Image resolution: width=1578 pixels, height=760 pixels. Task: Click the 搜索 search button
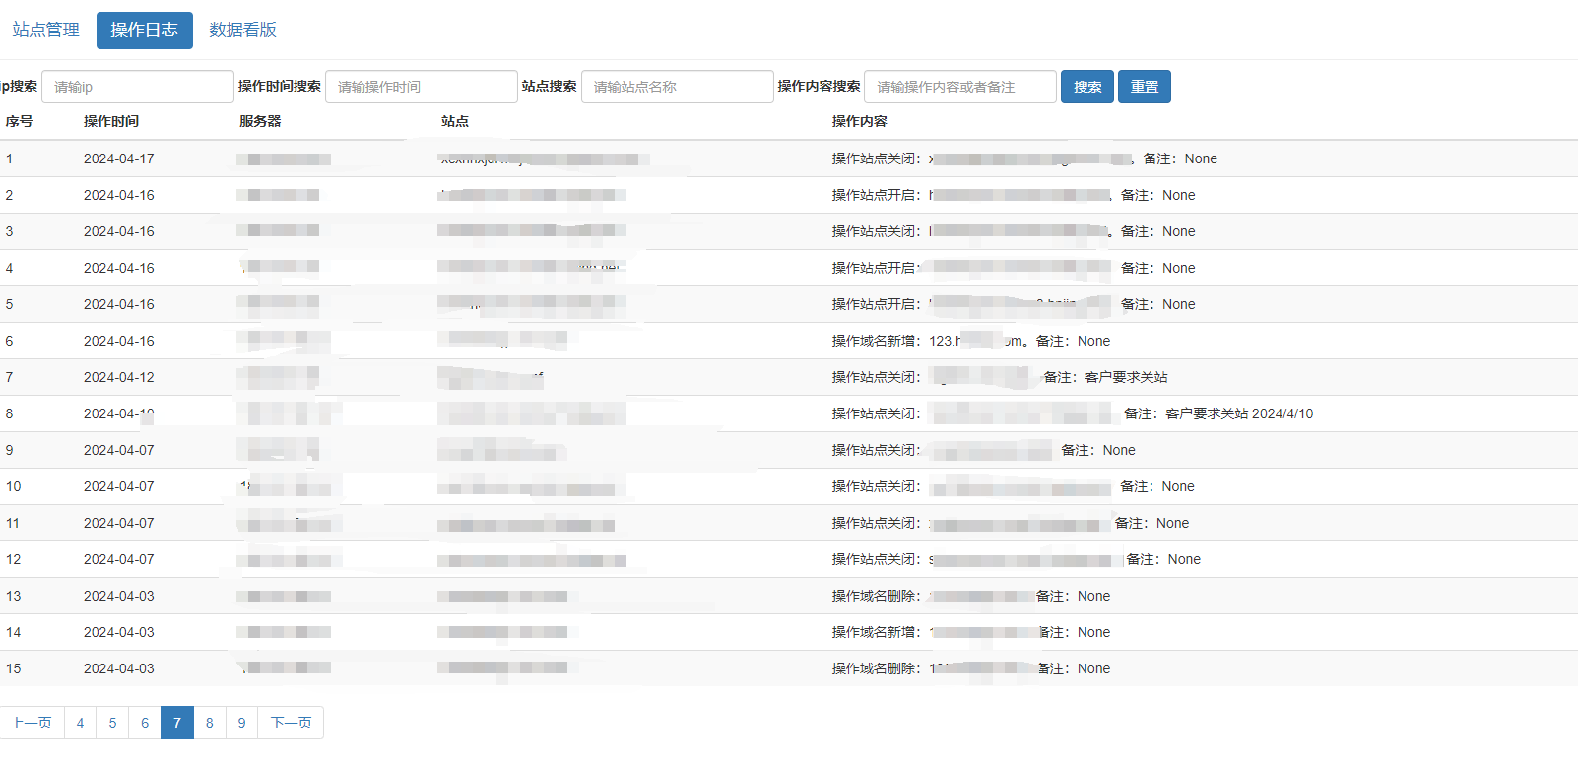tap(1087, 87)
